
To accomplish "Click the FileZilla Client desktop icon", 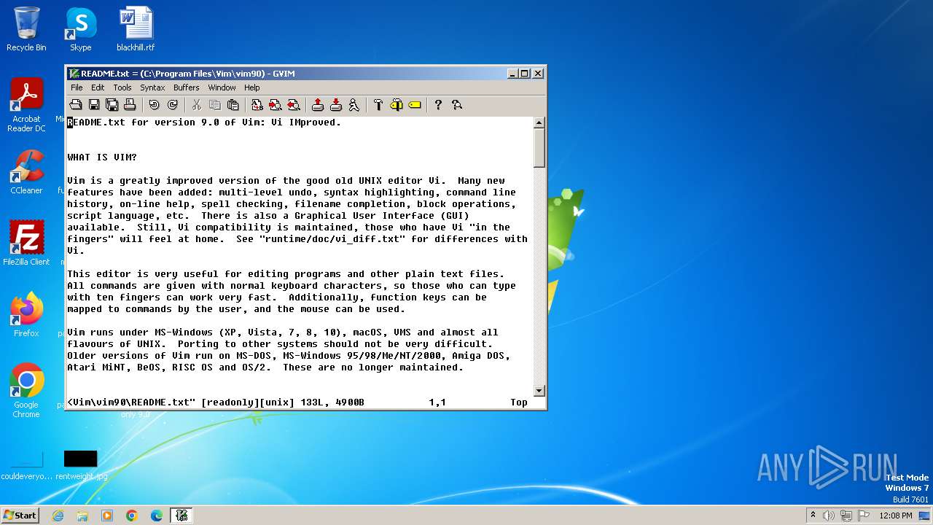I will pyautogui.click(x=26, y=244).
